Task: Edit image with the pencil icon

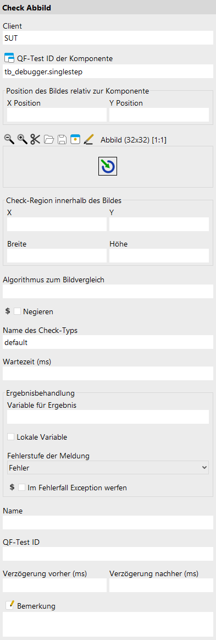Action: tap(88, 140)
